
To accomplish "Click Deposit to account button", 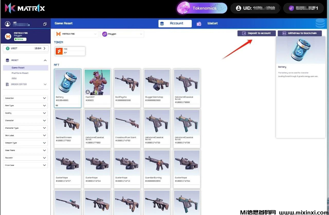I will (257, 33).
